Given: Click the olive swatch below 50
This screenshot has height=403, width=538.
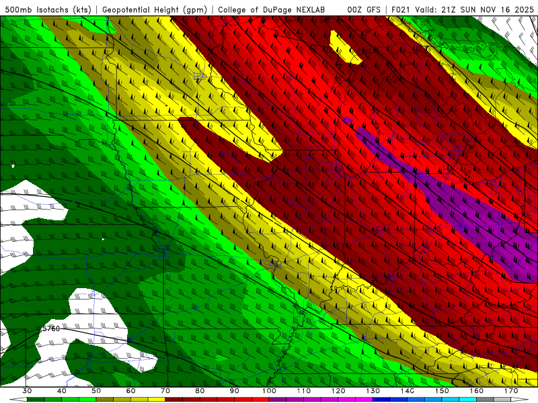Looking at the screenshot, I should 105,400.
